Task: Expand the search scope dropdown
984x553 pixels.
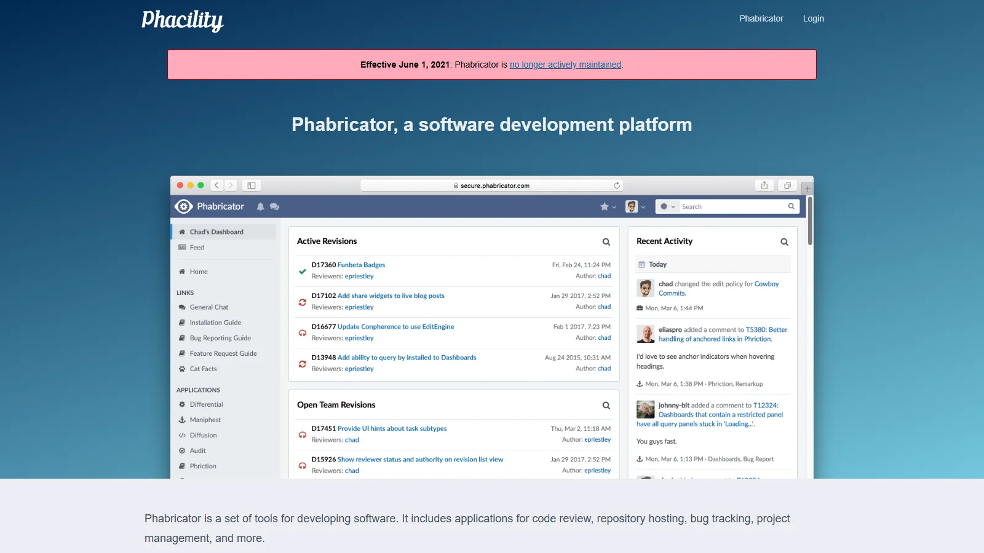Action: [x=667, y=207]
